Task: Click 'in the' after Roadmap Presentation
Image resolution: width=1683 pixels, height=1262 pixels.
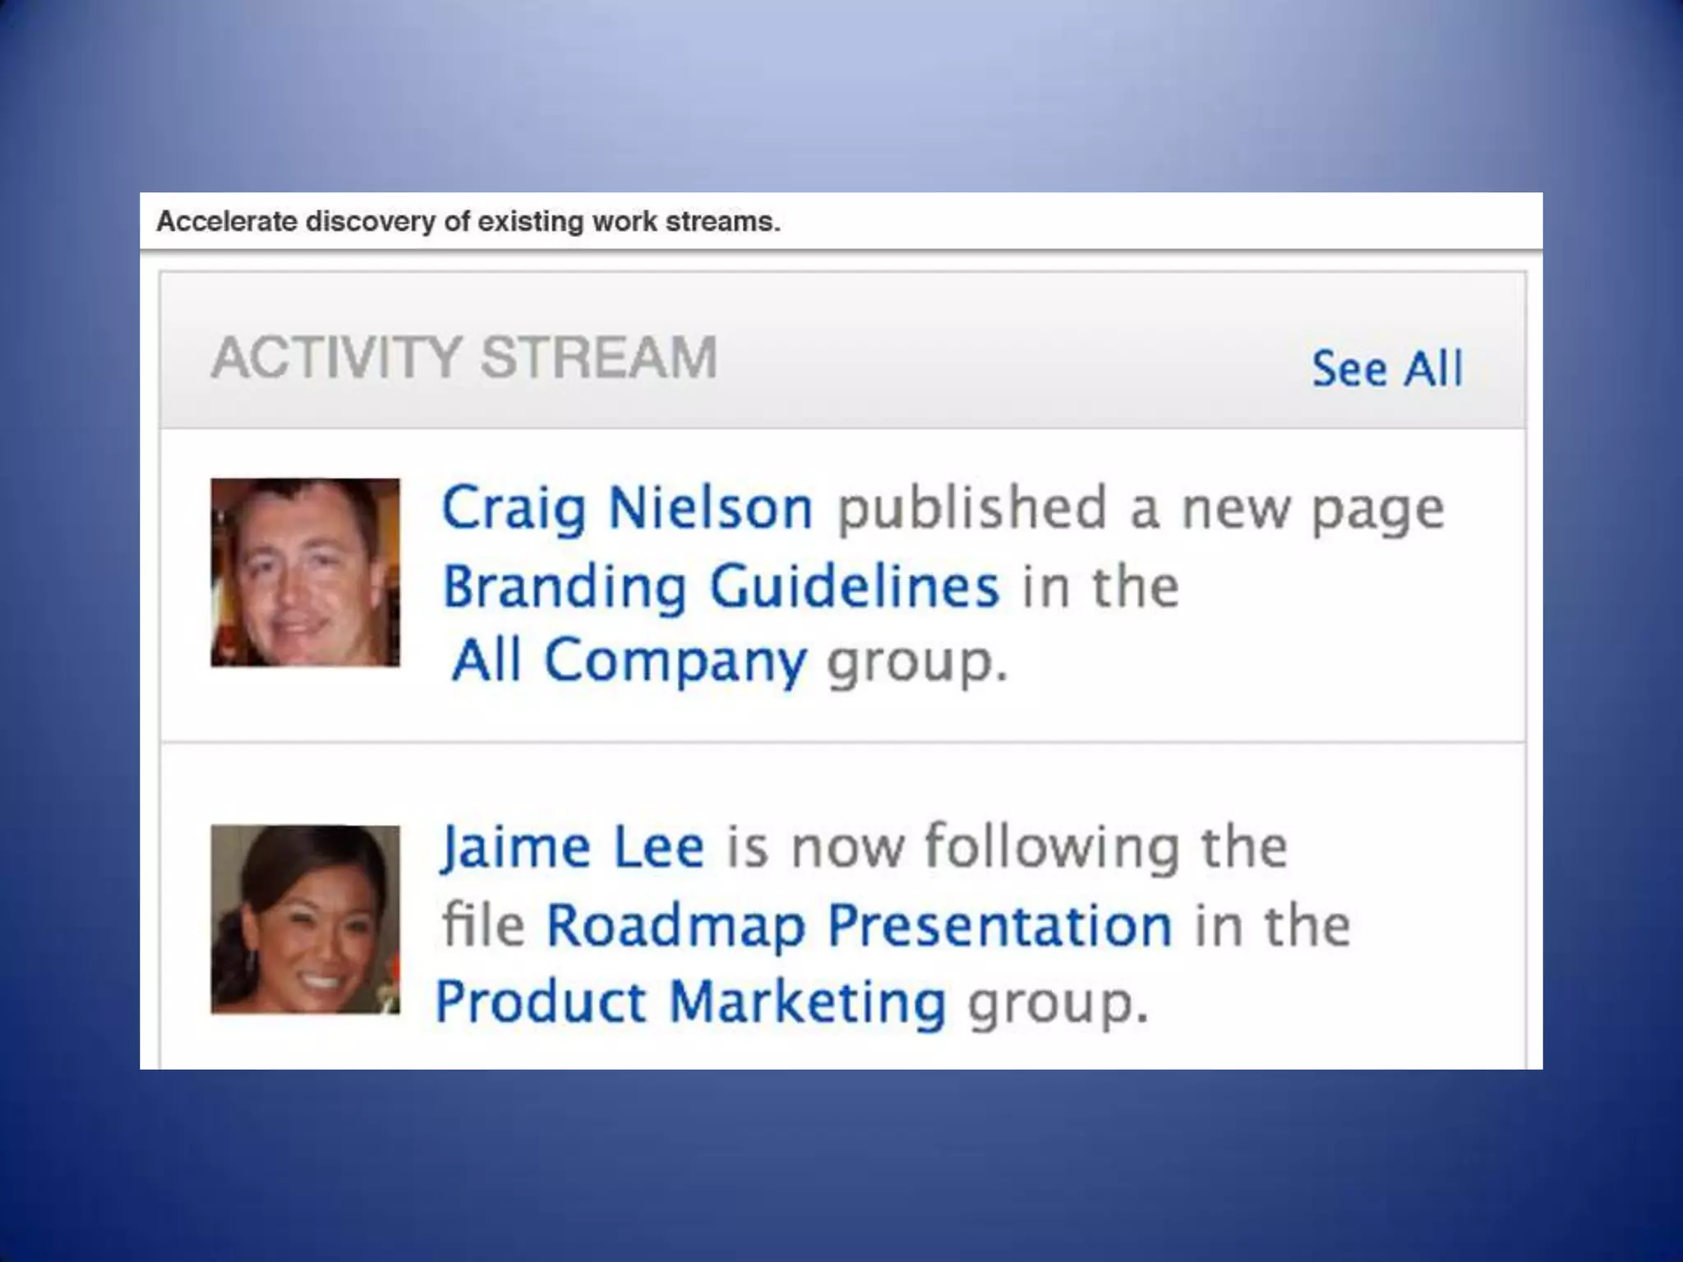Action: 1271,926
